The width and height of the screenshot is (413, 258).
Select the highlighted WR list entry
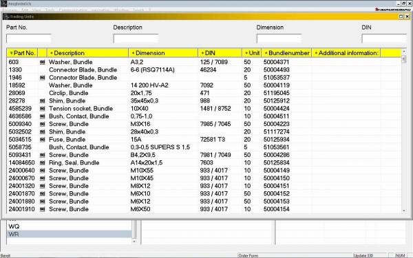[69, 234]
